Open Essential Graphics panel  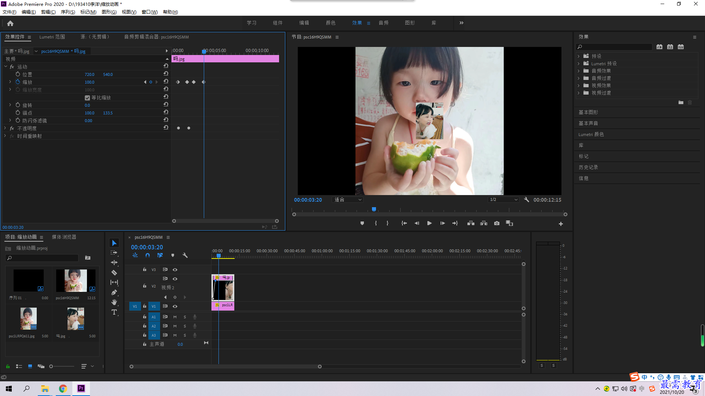pos(588,112)
